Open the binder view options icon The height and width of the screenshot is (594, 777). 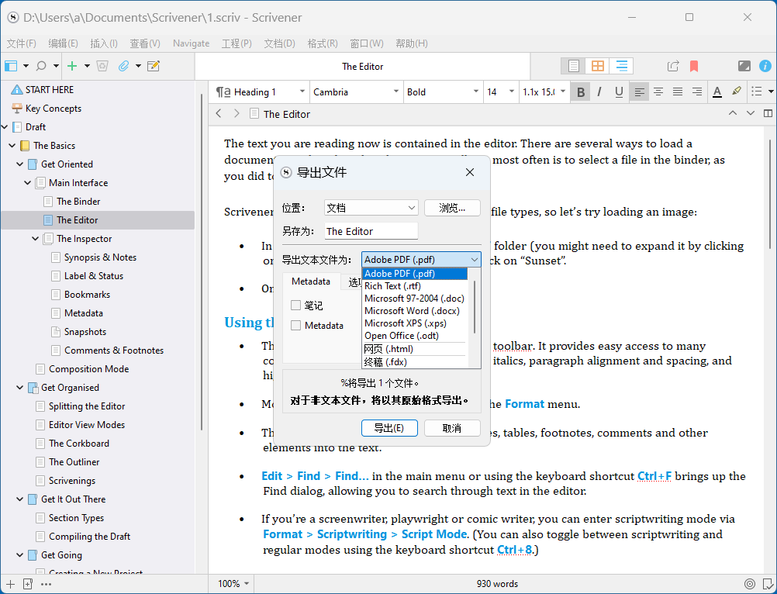[11, 66]
